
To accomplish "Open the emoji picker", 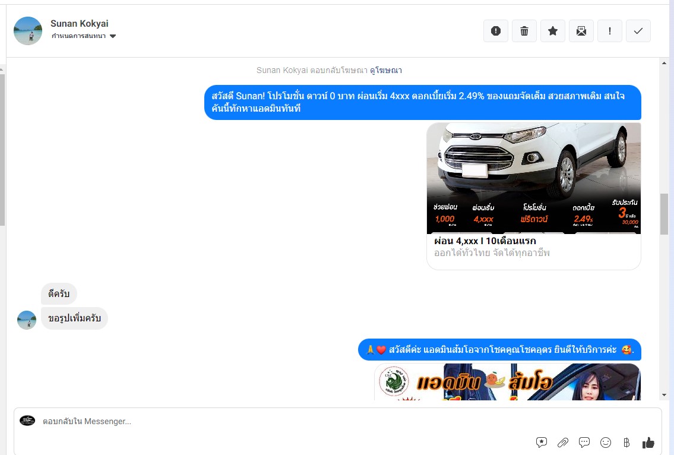I will point(606,442).
